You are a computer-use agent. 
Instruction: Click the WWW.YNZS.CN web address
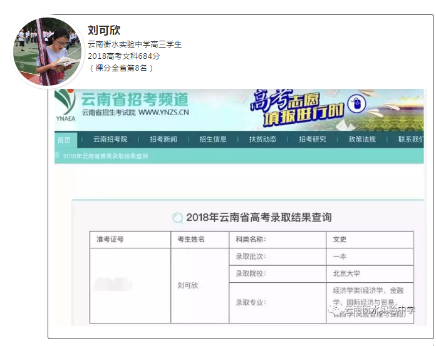[163, 113]
